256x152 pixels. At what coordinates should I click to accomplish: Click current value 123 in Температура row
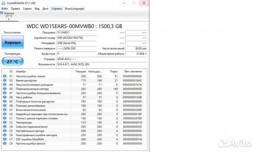pos(84,123)
